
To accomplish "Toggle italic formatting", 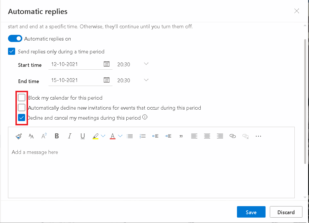I will 69,136.
